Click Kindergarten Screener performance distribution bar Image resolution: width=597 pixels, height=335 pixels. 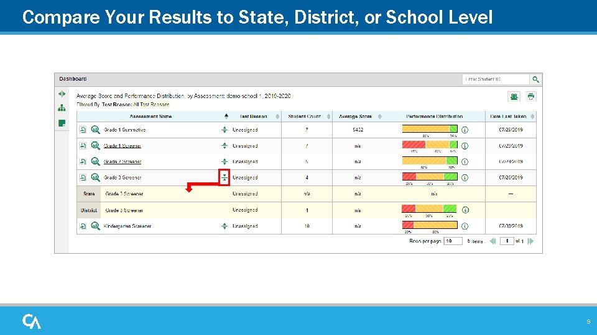[430, 225]
